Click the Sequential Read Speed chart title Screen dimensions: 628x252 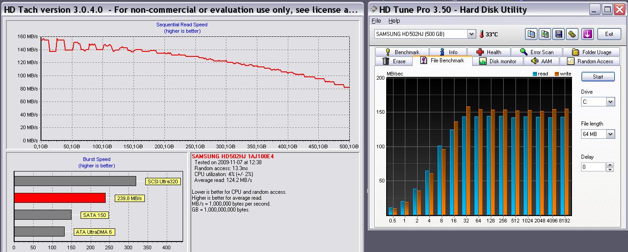(182, 25)
